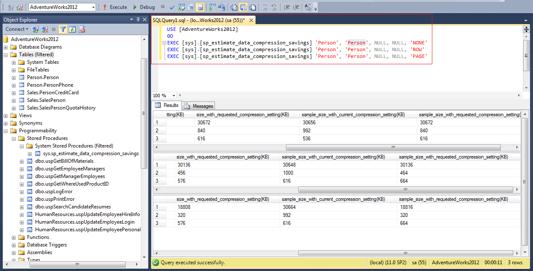Open the AdventureWorks2012 database dropdown
Screen dimensions: 533x271
point(93,7)
